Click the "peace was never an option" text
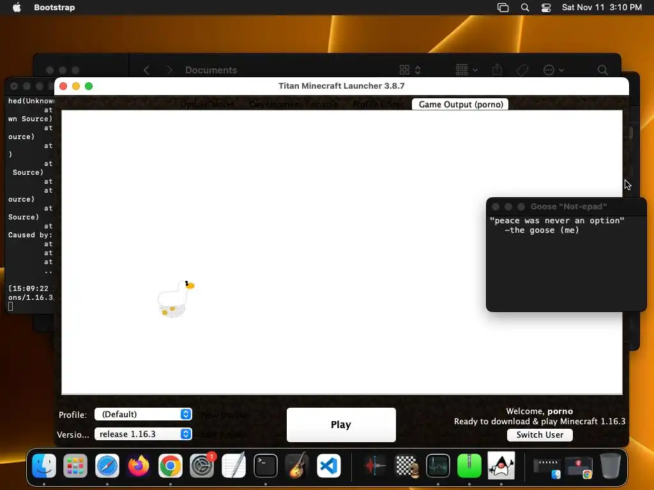 pyautogui.click(x=557, y=221)
